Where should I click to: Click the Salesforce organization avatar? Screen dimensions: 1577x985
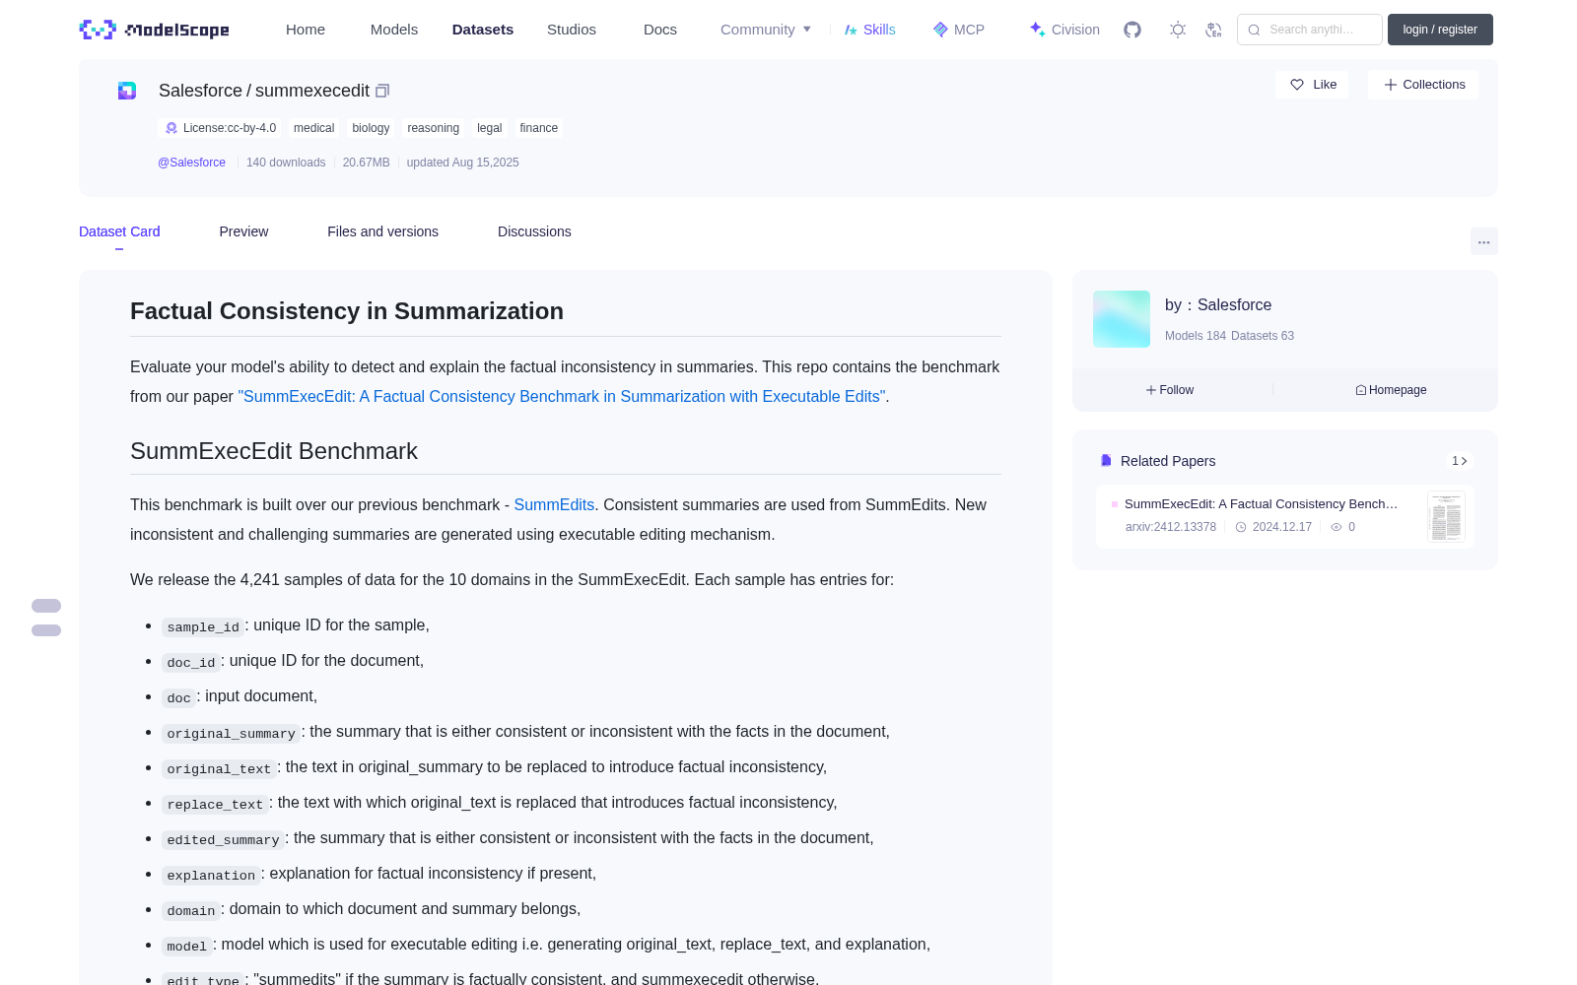pos(1122,319)
